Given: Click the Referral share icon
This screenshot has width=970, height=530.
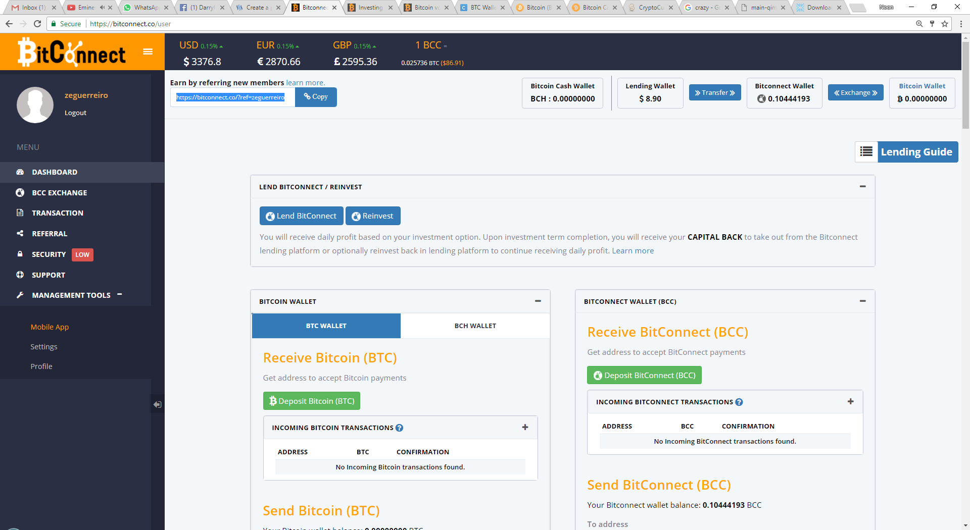Looking at the screenshot, I should [x=20, y=234].
